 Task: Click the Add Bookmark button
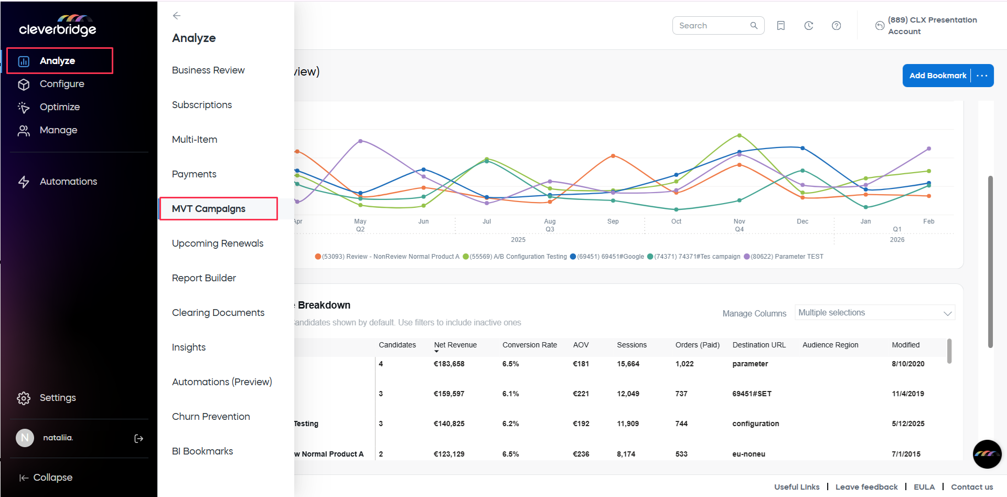click(938, 76)
